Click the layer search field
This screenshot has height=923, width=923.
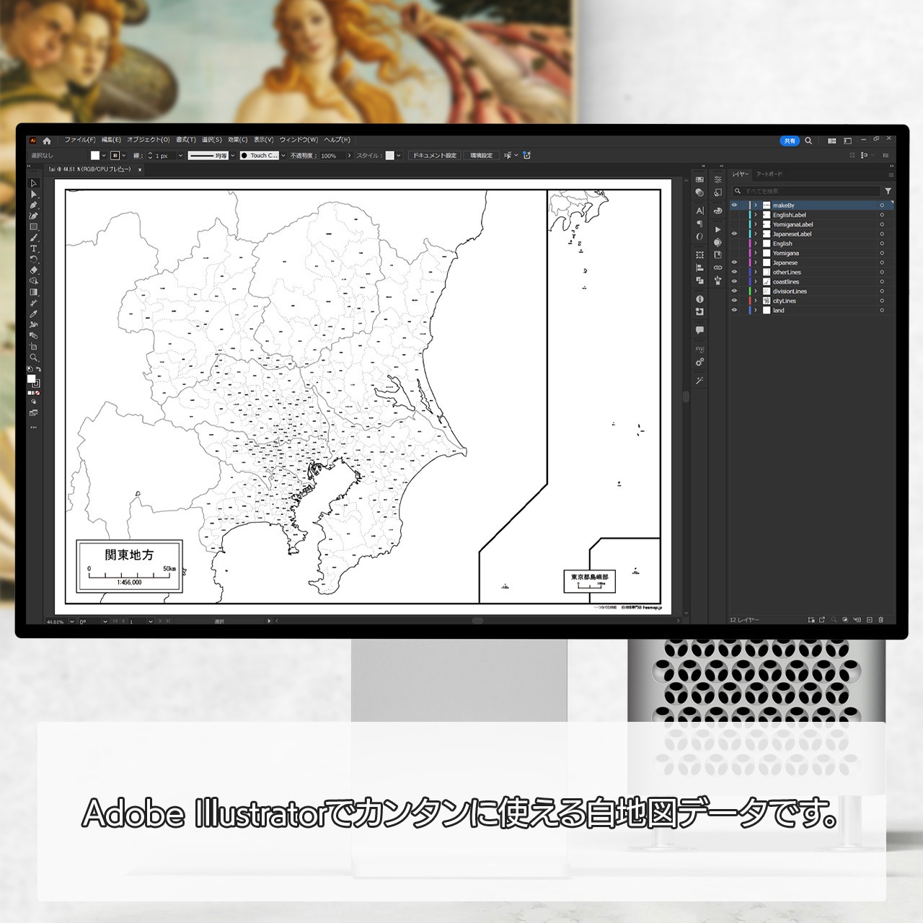806,191
